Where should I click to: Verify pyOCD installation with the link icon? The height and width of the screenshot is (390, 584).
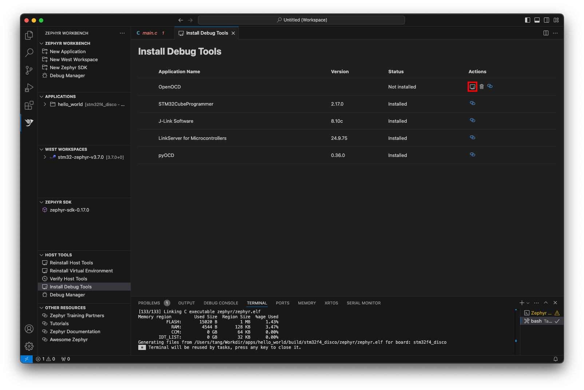pyautogui.click(x=472, y=154)
